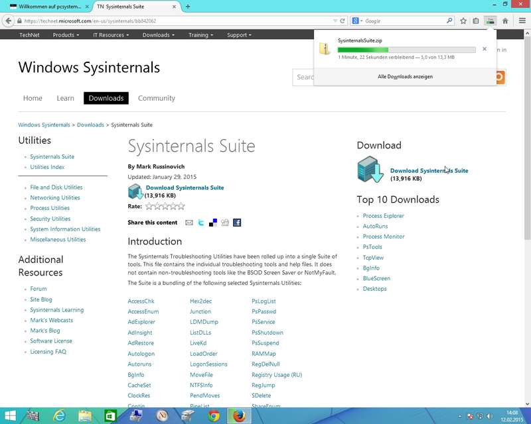Show hidden system tray icons arrow
The image size is (531, 424).
(x=459, y=416)
